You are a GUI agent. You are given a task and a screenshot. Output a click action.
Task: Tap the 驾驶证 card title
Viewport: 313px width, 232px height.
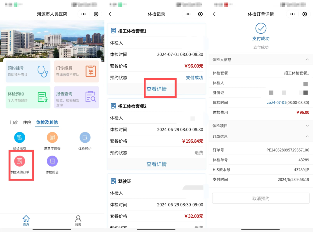click(125, 181)
